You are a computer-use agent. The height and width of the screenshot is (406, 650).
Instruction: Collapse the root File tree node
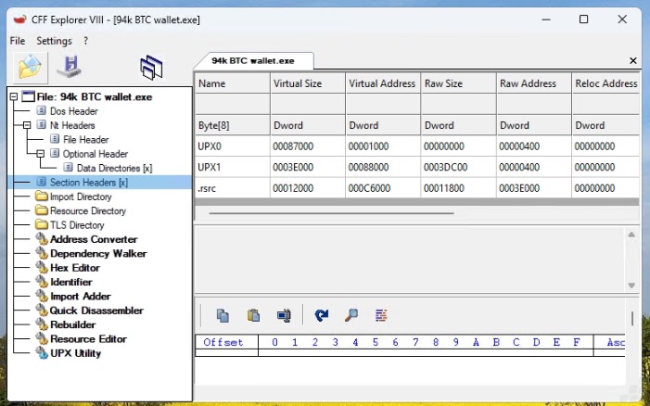point(14,96)
